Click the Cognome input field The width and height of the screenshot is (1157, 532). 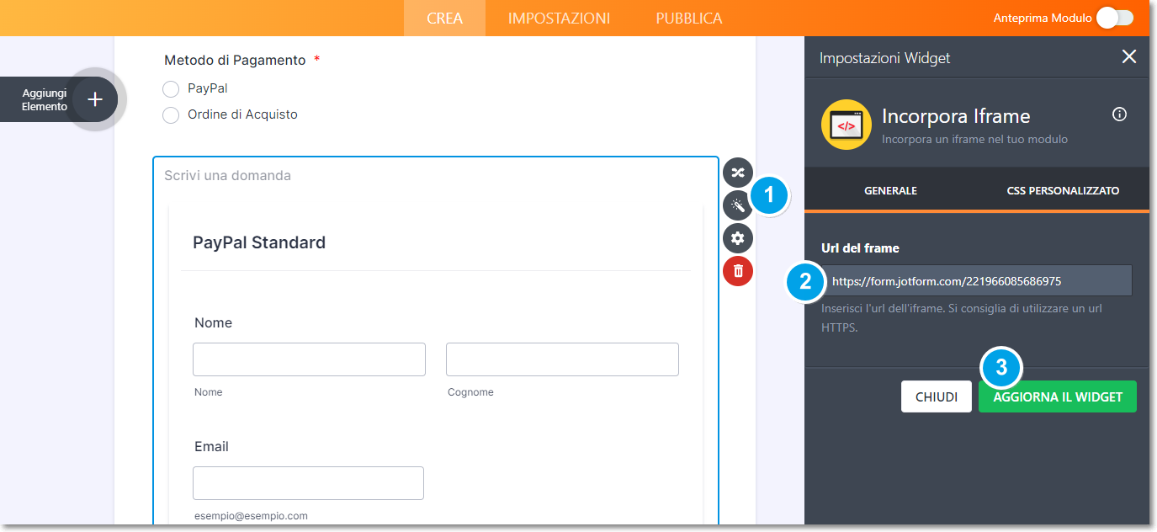pyautogui.click(x=562, y=359)
